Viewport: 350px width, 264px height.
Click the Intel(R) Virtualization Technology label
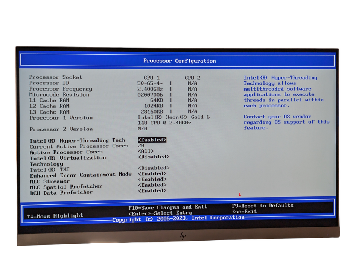68,161
